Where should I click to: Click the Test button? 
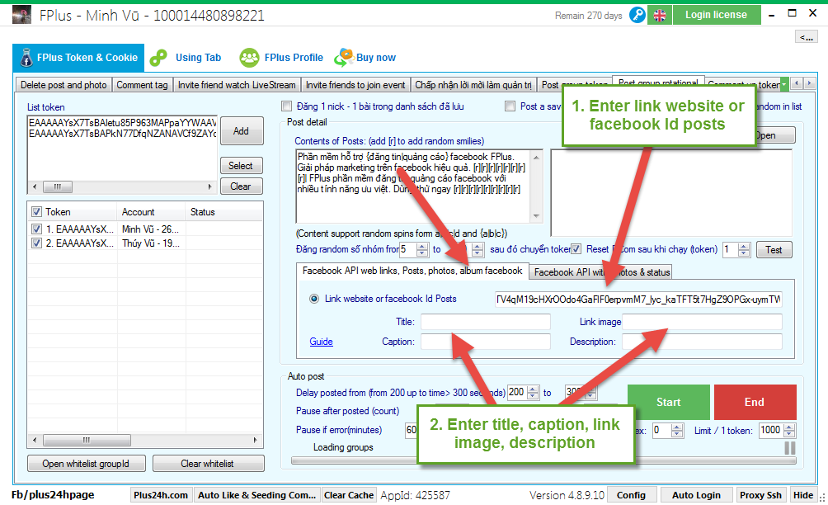(774, 250)
